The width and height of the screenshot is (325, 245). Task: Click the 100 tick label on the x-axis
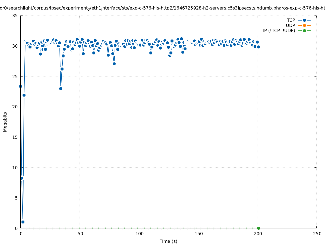click(139, 234)
